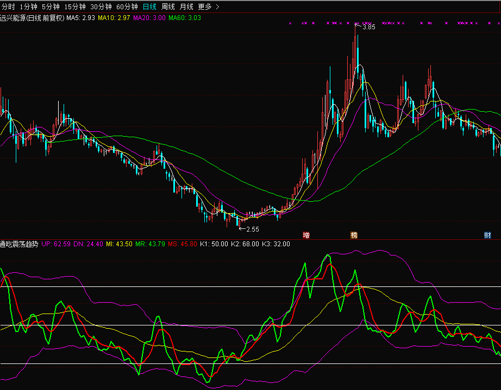Viewport: 501px width, 390px height.
Task: Select the 日线 daily tab
Action: [x=149, y=7]
